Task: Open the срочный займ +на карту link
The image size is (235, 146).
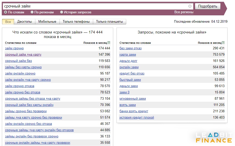Action: [23, 55]
